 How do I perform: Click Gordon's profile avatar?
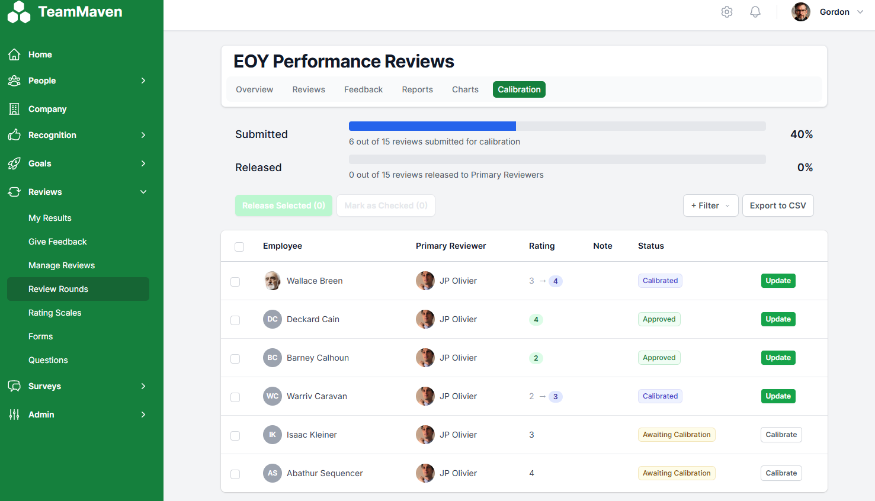[801, 12]
